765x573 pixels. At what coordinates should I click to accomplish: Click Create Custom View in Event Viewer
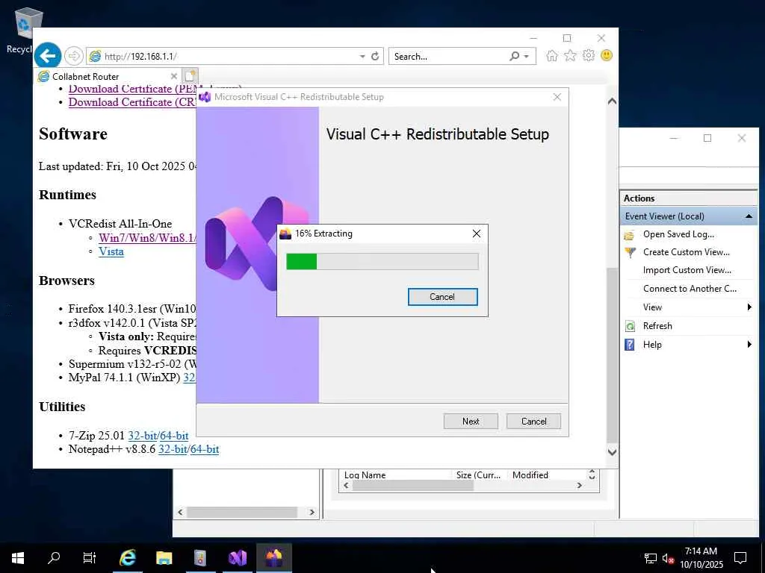686,252
